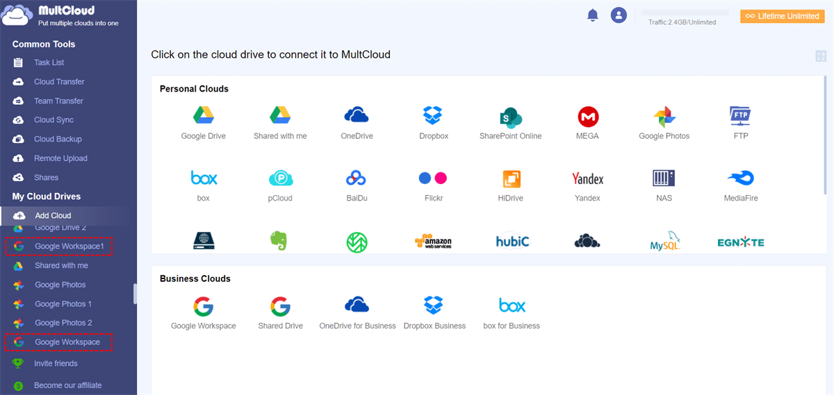834x395 pixels.
Task: Add Google Photos from Personal Clouds
Action: (x=664, y=123)
